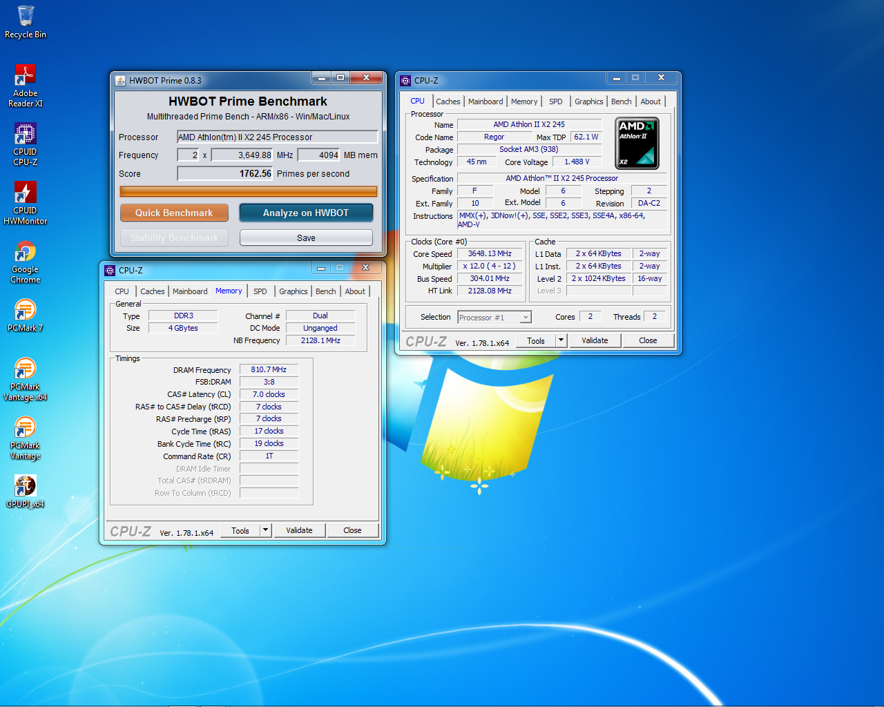Select the GPUPI_x64 desktop shortcut

pos(26,492)
